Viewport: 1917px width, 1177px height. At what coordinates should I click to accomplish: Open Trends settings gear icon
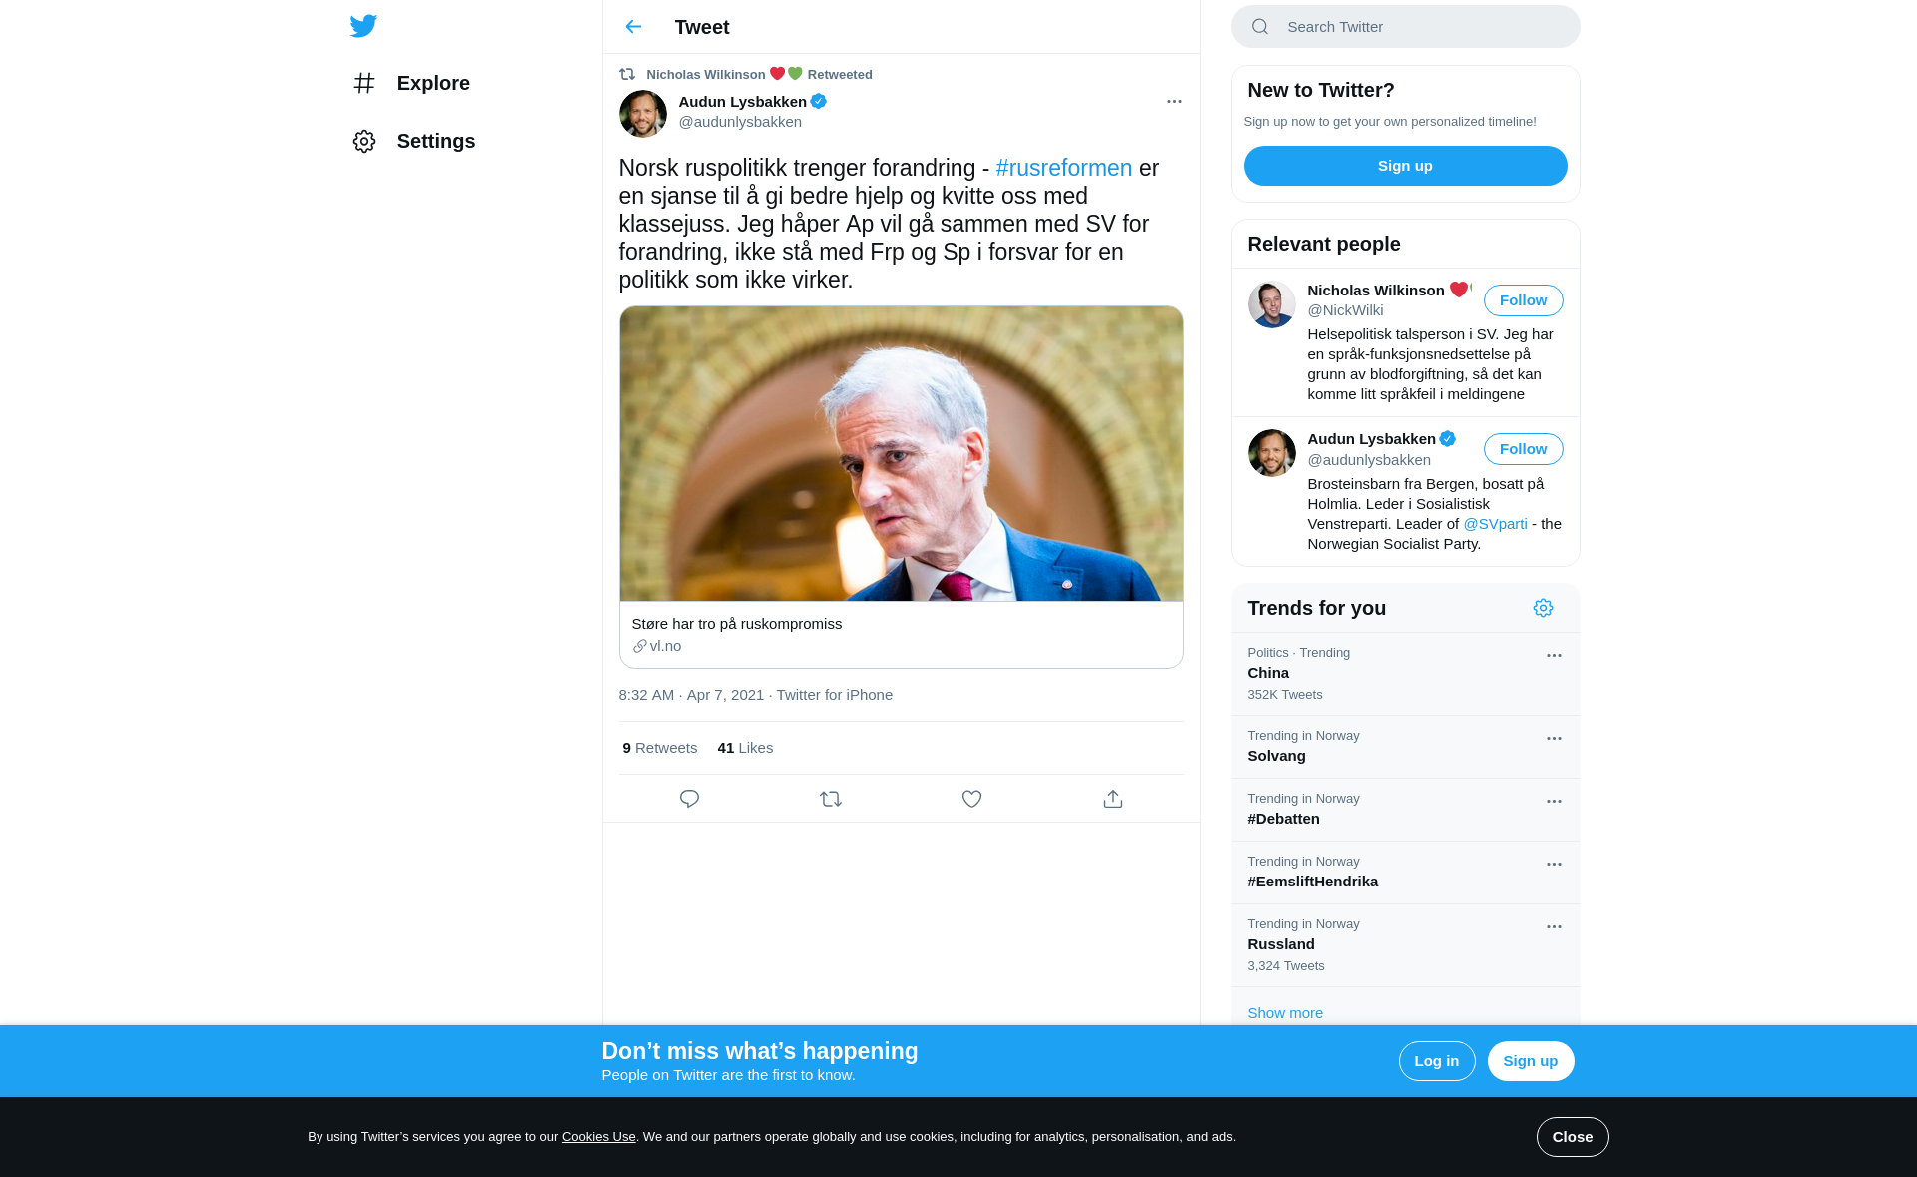pyautogui.click(x=1544, y=608)
